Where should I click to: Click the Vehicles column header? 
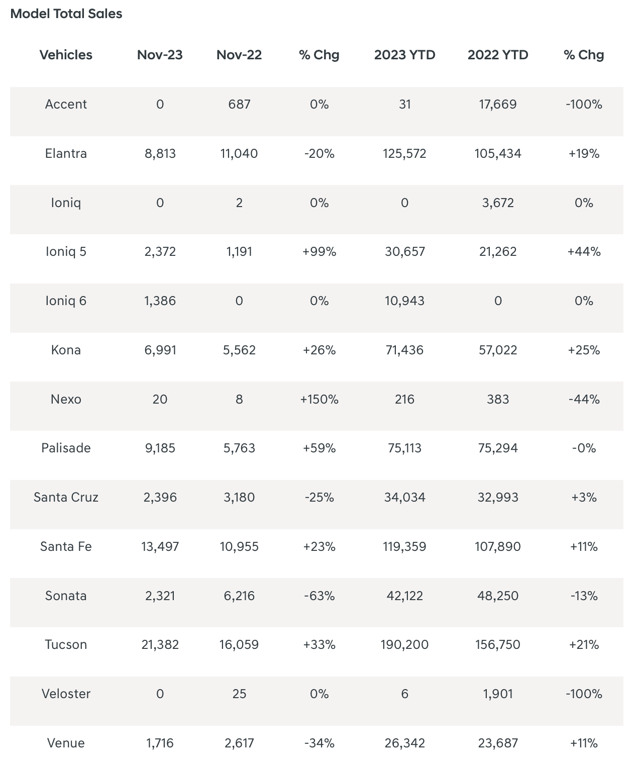tap(66, 55)
